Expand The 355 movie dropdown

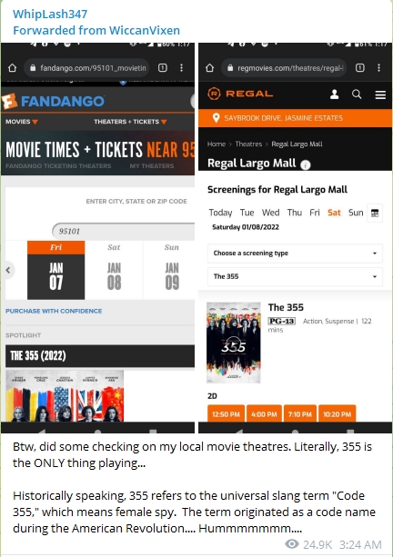pos(295,276)
